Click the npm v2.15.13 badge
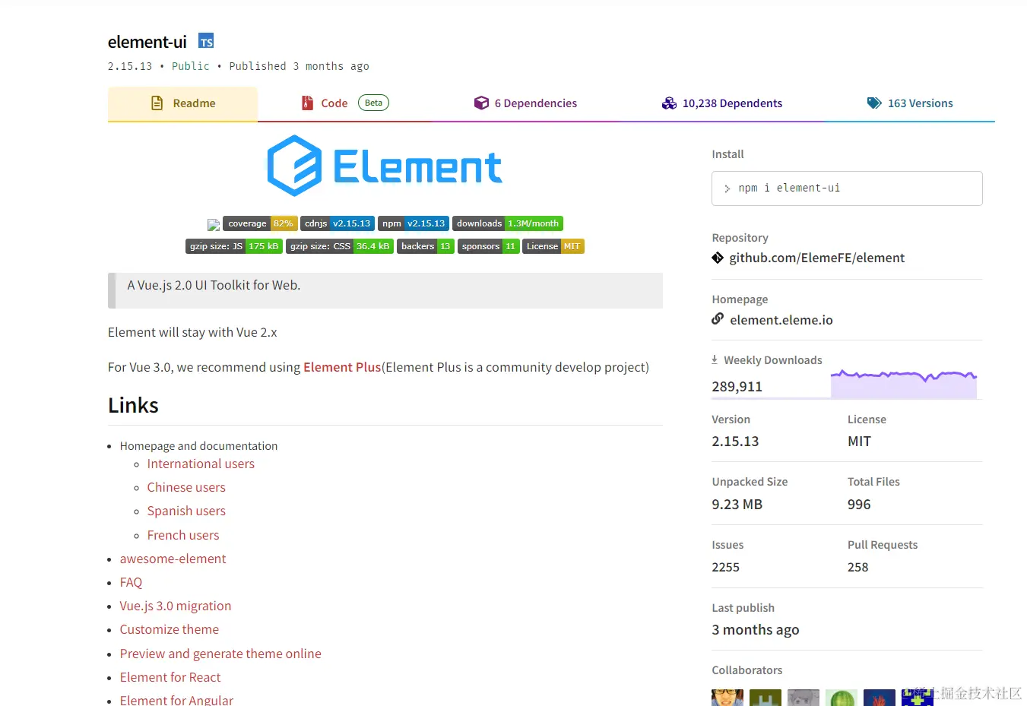Image resolution: width=1027 pixels, height=706 pixels. pos(414,223)
